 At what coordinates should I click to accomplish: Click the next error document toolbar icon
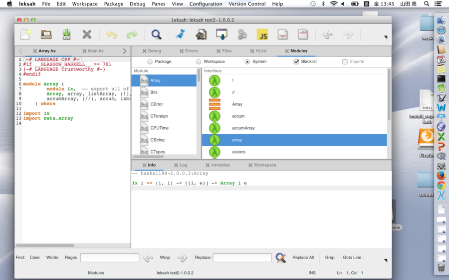pos(283,34)
